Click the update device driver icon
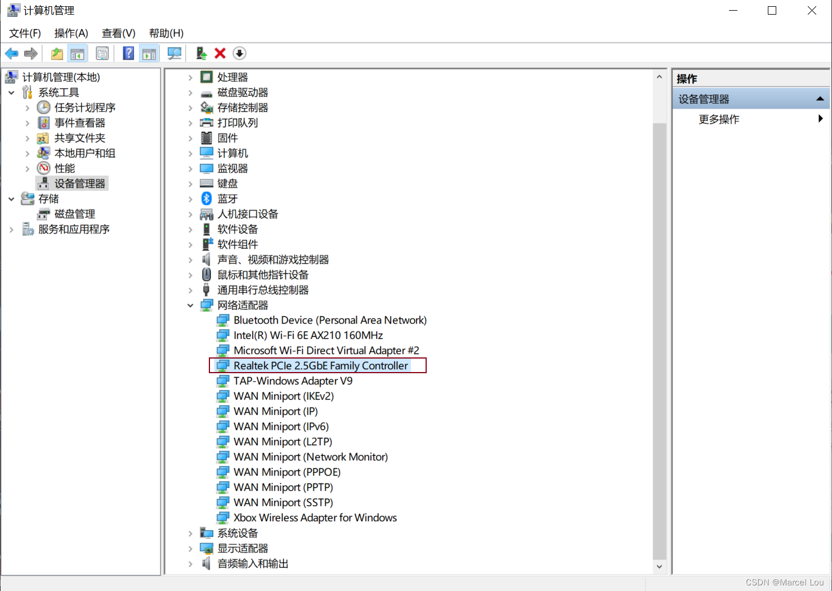 tap(202, 53)
